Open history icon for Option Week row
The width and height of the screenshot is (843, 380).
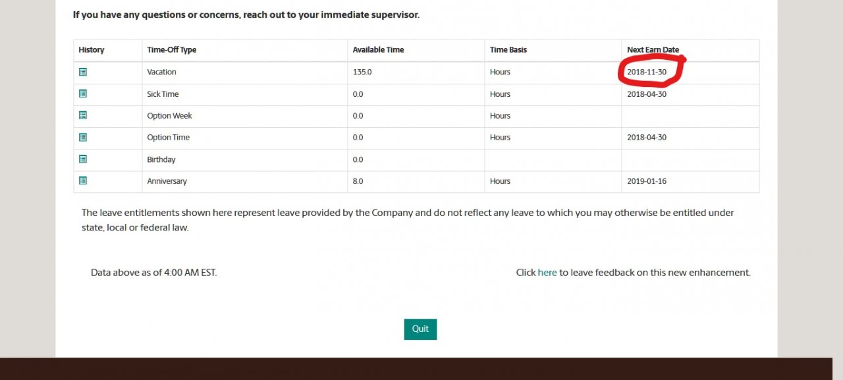83,115
